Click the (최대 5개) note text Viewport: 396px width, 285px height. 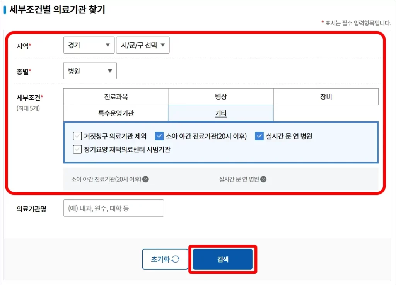coord(28,108)
